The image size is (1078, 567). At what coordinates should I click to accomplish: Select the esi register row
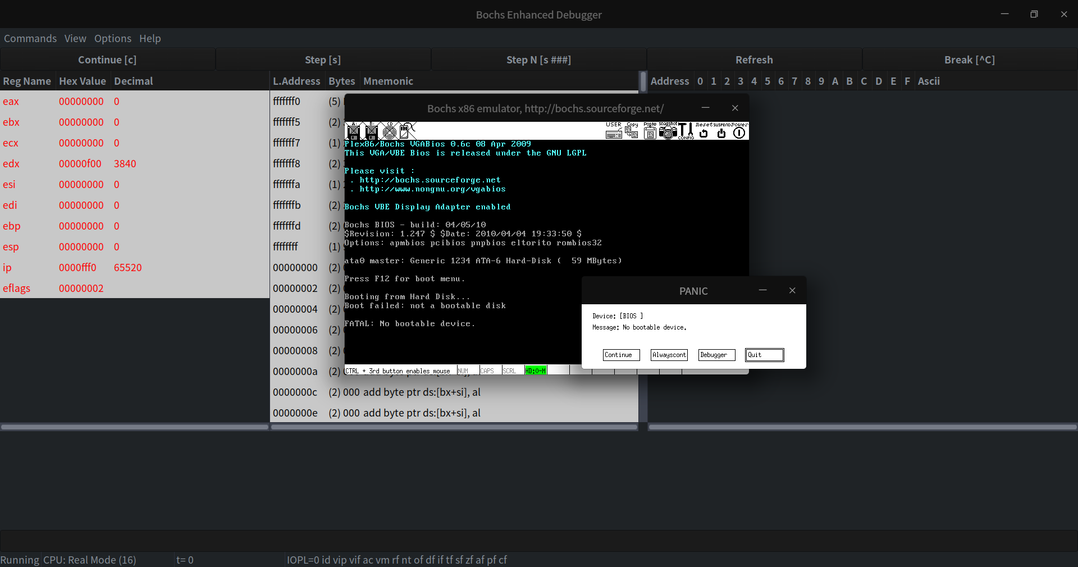click(x=135, y=184)
